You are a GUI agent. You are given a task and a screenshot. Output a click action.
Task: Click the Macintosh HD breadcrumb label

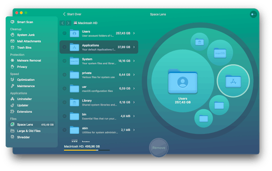pos(88,23)
